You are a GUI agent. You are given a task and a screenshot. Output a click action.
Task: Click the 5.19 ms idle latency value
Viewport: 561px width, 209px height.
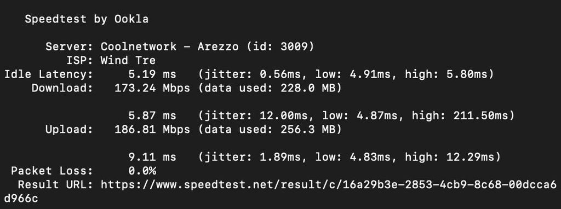[152, 74]
